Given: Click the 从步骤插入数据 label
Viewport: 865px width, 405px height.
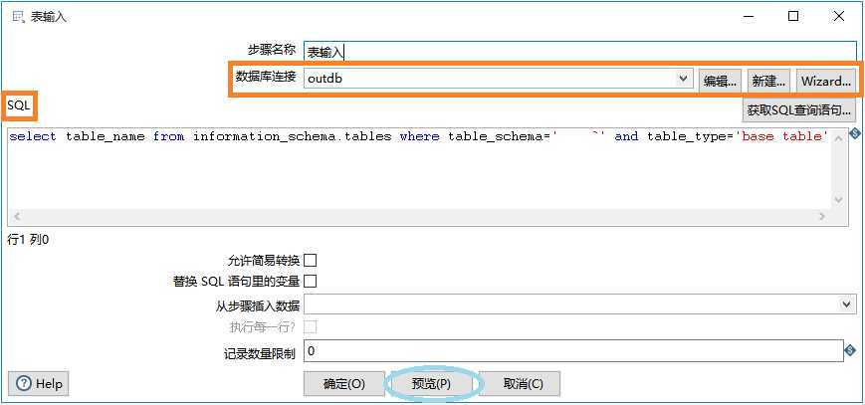Looking at the screenshot, I should (x=258, y=305).
